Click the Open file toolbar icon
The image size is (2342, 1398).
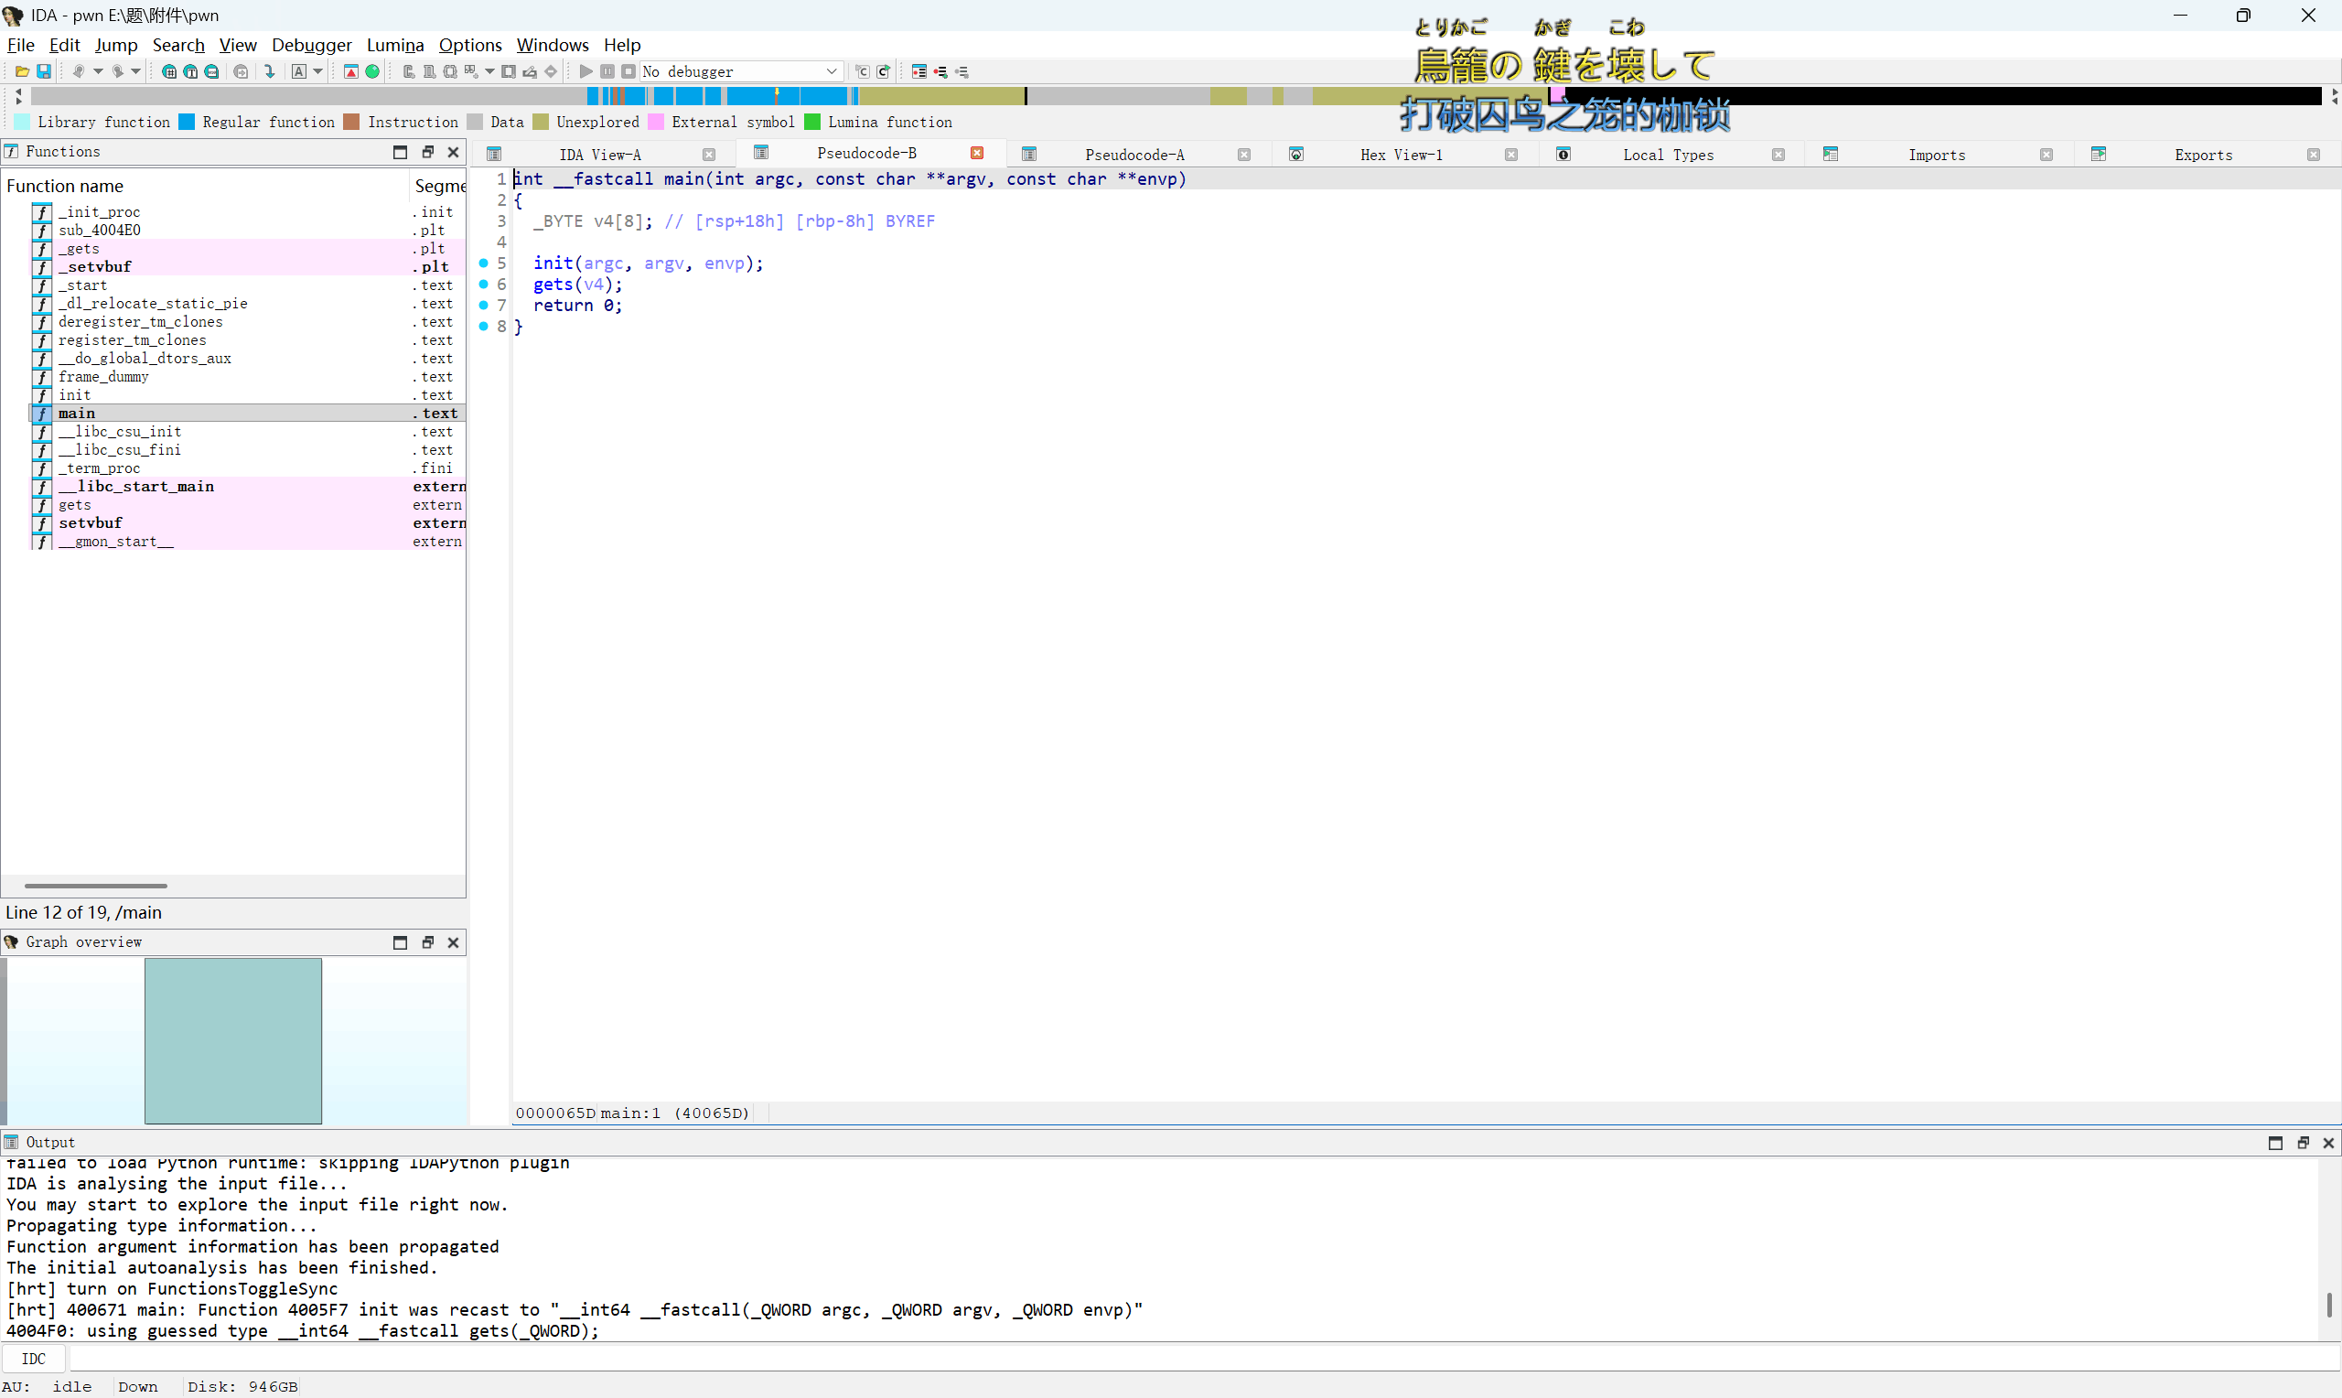22,71
